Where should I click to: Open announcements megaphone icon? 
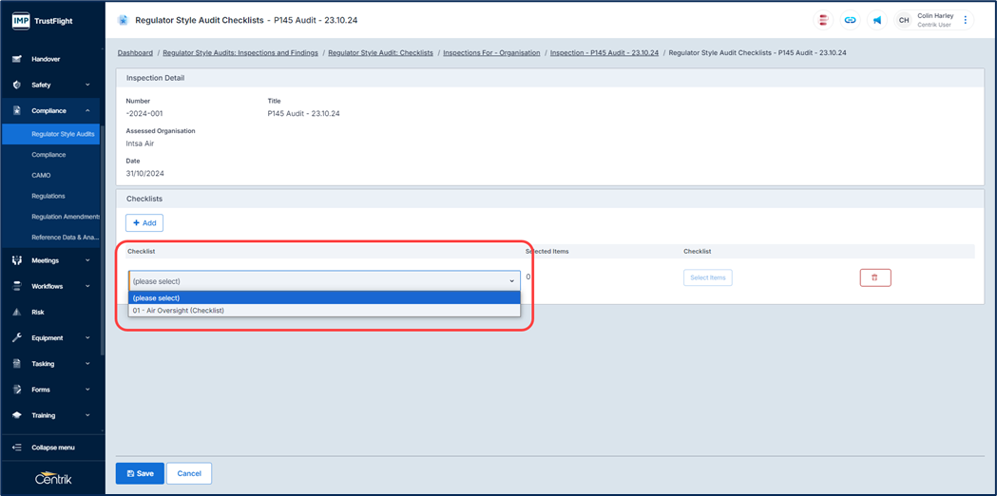coord(877,20)
